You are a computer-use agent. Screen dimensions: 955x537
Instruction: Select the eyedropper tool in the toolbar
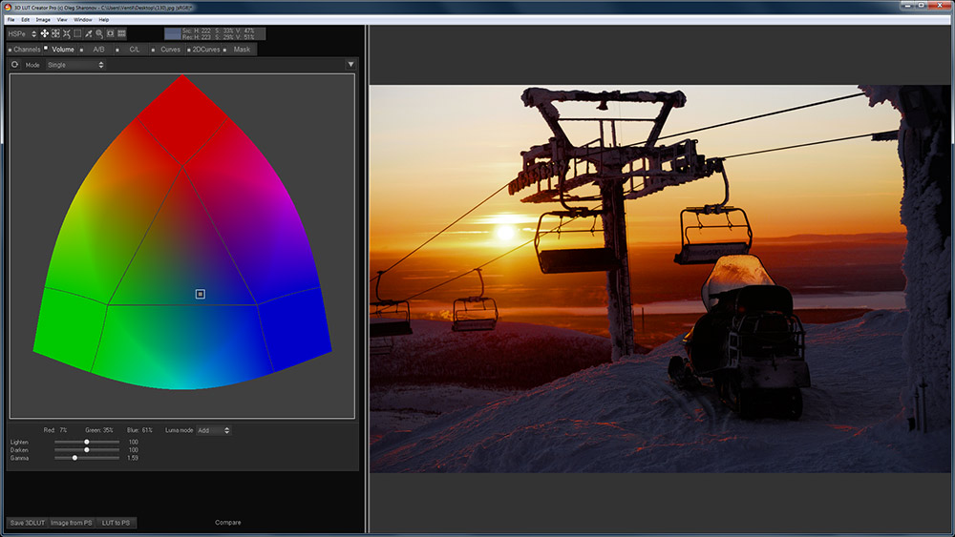click(88, 33)
